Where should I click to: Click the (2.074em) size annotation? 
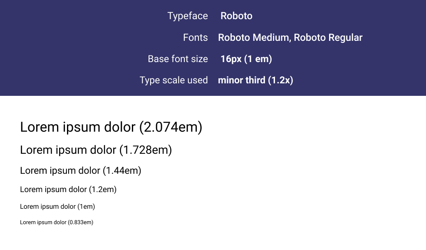coord(171,127)
